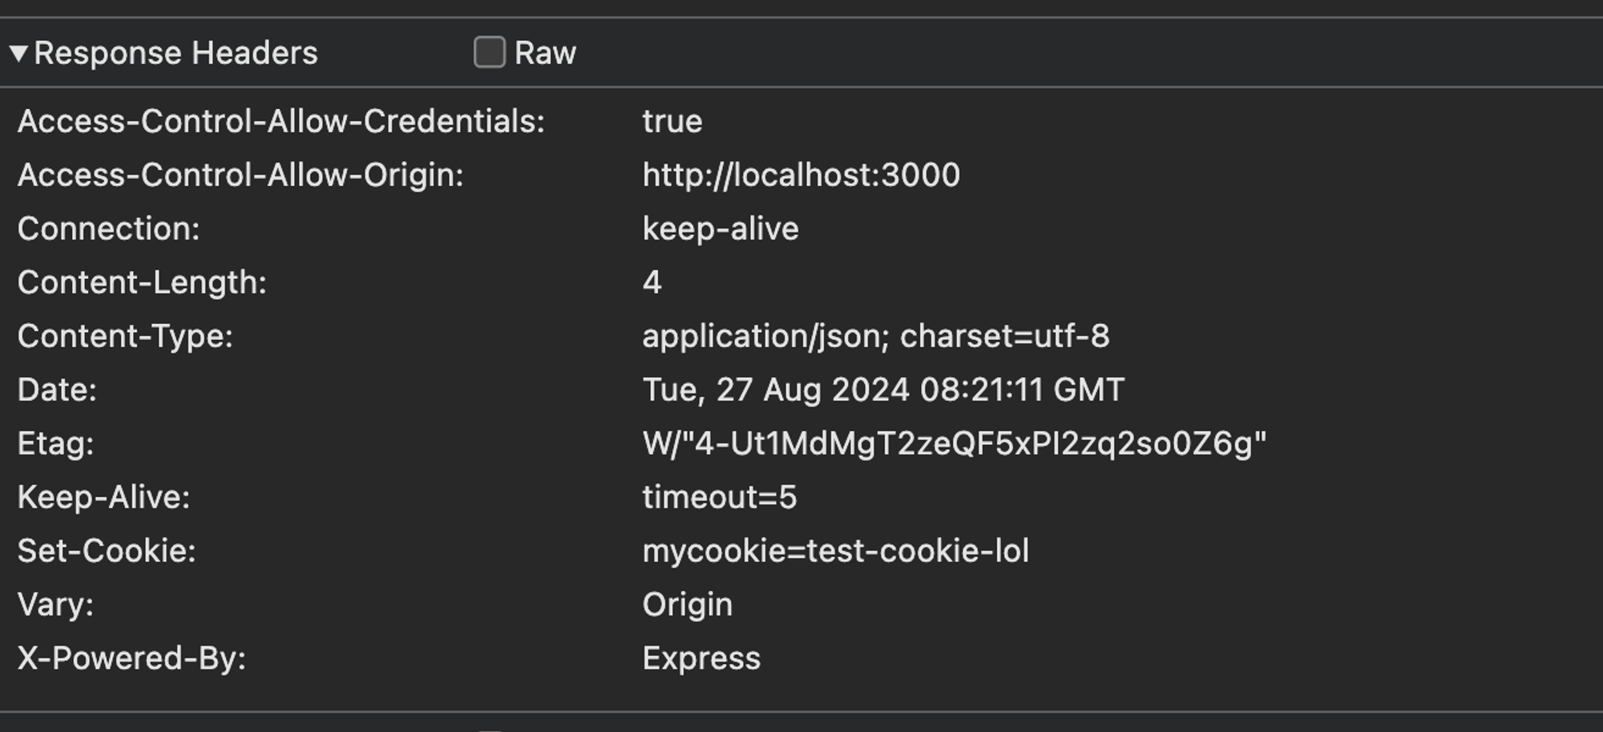Click the Content-Length value 4
Screen dimensions: 1603x732
pos(652,283)
